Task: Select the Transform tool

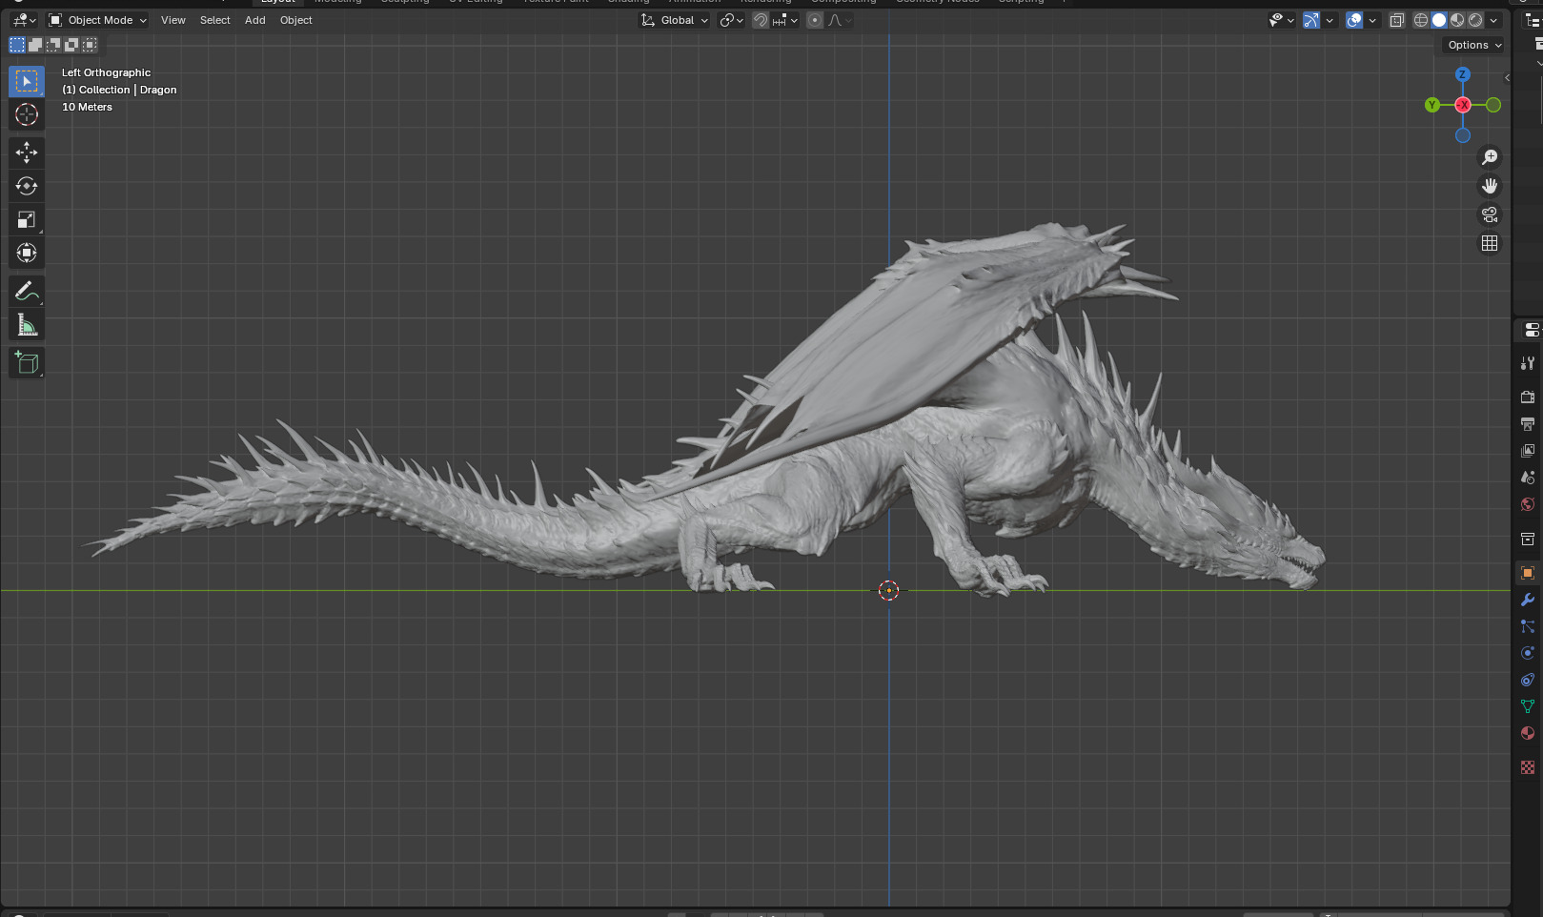Action: [27, 253]
